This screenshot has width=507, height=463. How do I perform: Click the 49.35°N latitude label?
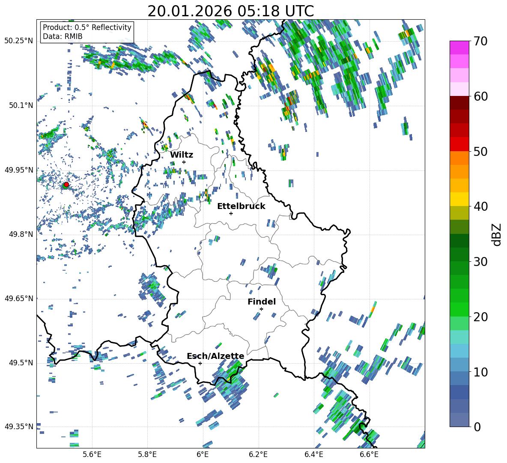pyautogui.click(x=19, y=427)
